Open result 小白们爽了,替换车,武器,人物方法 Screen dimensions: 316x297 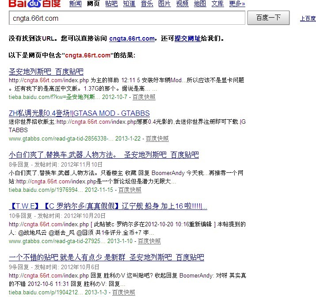pos(104,155)
